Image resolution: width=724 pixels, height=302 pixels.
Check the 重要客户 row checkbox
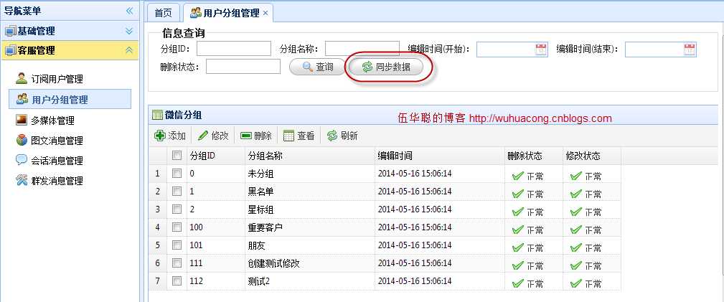pyautogui.click(x=177, y=227)
